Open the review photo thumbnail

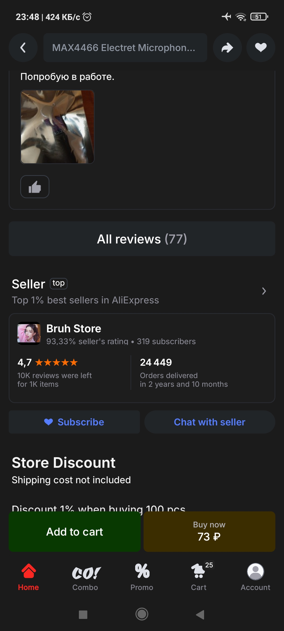[x=57, y=127]
